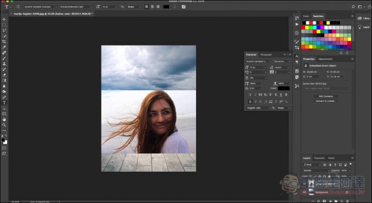Toggle center text alignment in options bar
The image size is (372, 203).
pos(153,7)
